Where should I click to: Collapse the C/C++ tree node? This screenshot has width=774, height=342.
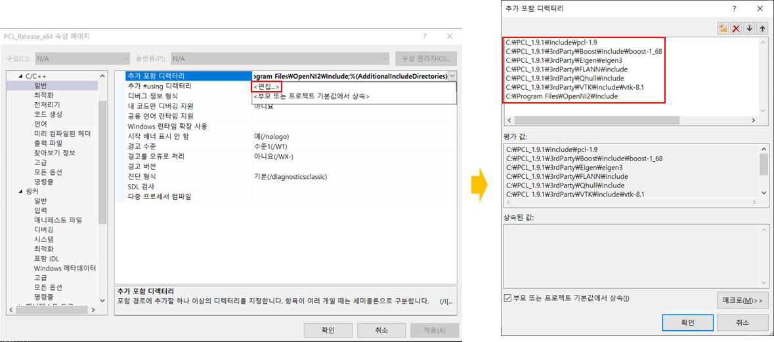coord(21,77)
